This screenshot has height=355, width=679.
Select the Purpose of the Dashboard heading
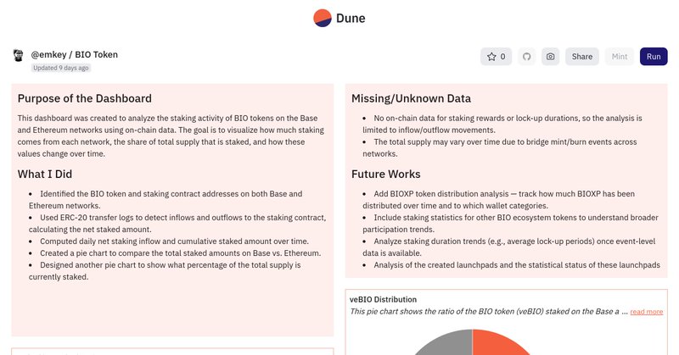[85, 98]
